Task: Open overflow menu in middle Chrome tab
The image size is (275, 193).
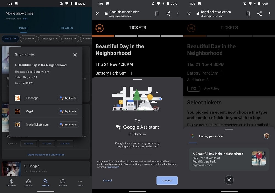Action: point(178,14)
